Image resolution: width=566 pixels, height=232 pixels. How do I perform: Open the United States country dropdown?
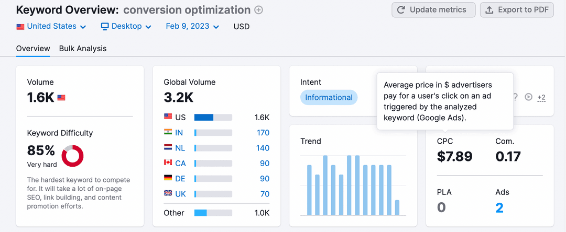[x=46, y=26]
